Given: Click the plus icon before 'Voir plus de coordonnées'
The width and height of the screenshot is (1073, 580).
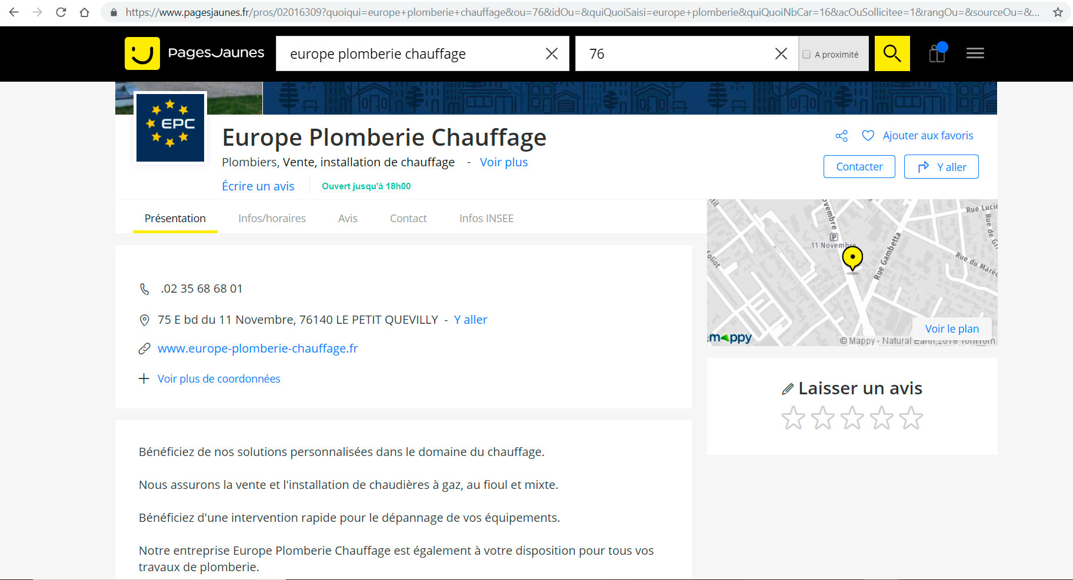Looking at the screenshot, I should (144, 378).
